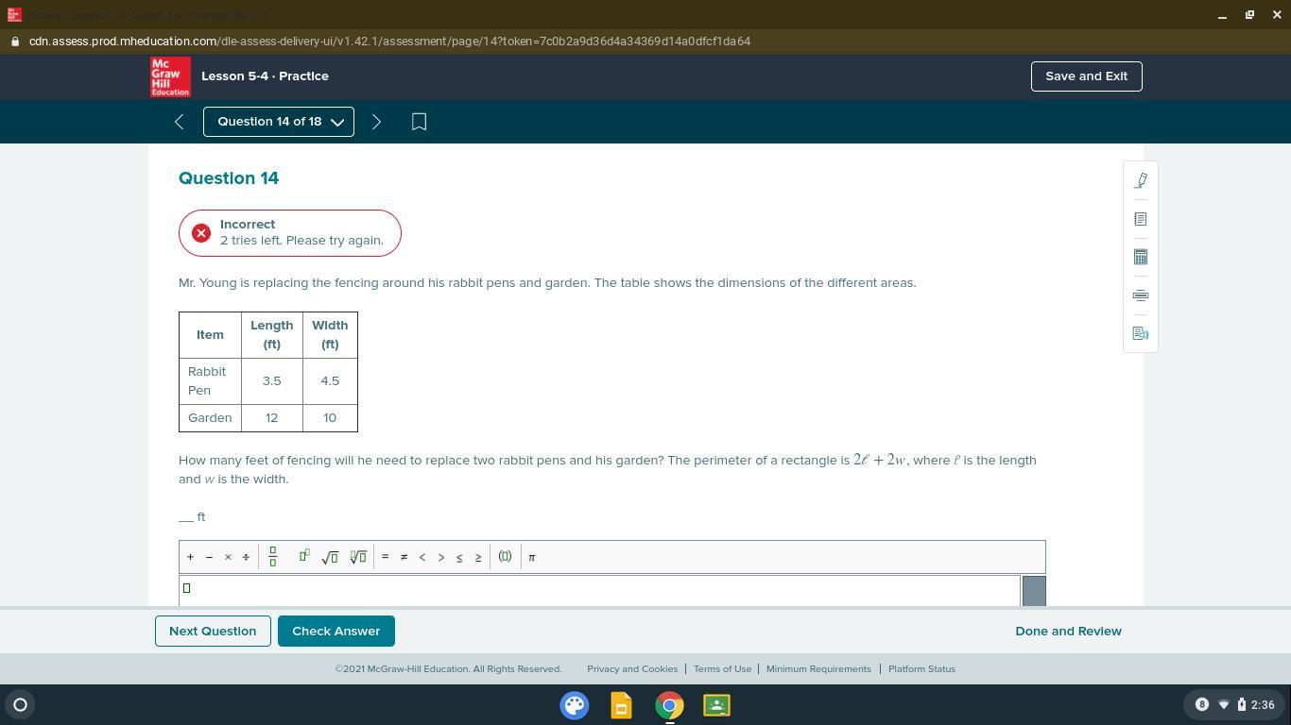Open the Platform Status link

pyautogui.click(x=922, y=669)
